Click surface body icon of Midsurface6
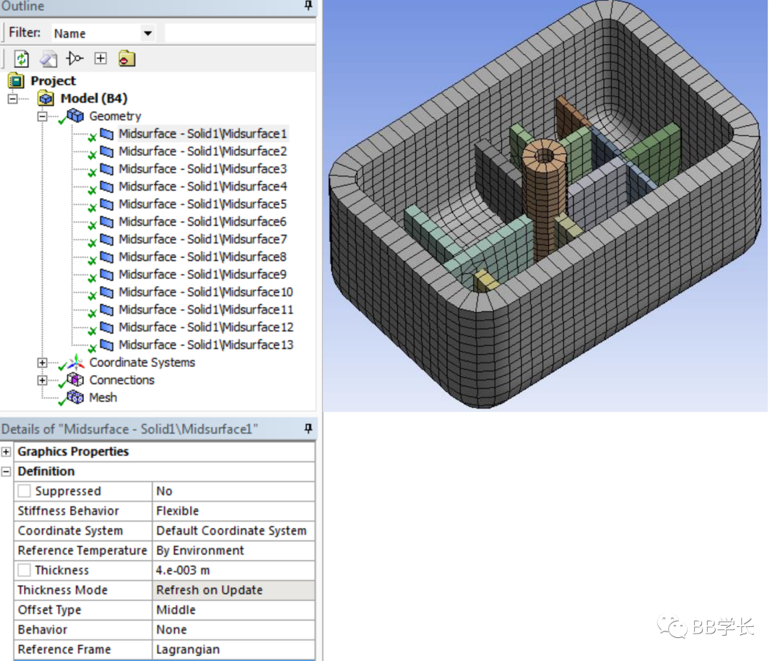 click(106, 222)
